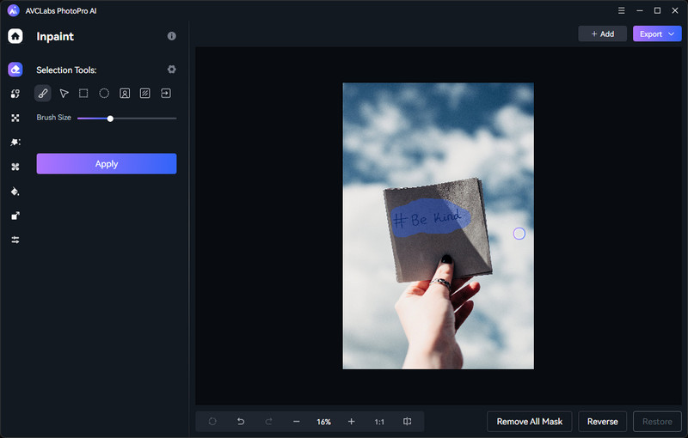Click the Inpaint info icon

(x=171, y=36)
